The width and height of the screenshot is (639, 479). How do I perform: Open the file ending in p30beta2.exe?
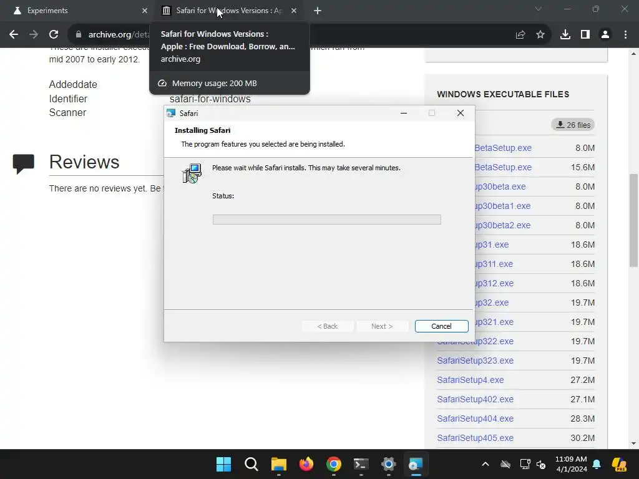(502, 225)
